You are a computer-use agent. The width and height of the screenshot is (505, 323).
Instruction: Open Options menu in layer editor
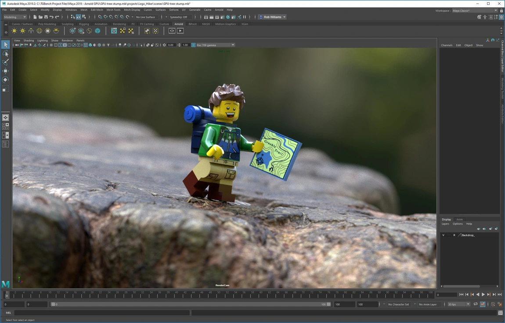(458, 224)
